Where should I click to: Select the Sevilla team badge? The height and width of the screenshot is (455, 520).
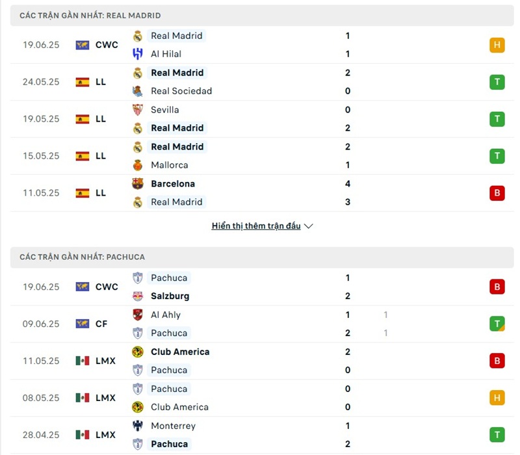click(137, 110)
